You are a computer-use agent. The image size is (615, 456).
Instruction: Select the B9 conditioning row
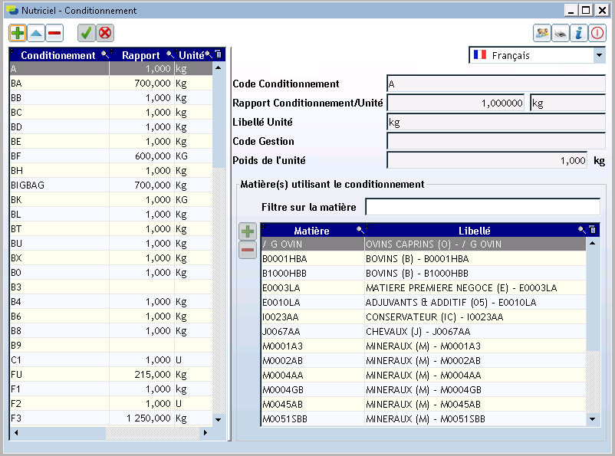pos(111,346)
